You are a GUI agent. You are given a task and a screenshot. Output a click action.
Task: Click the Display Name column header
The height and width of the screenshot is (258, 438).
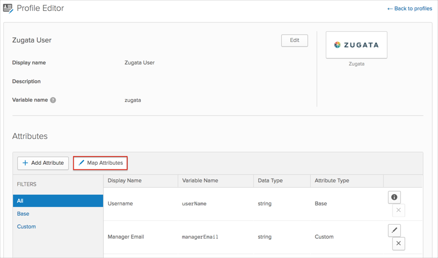tap(125, 181)
